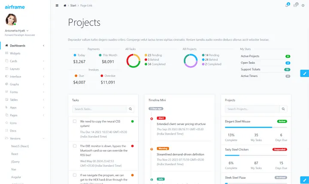Check the 'EXE monitor is down' task
The height and width of the screenshot is (184, 309).
click(x=75, y=146)
